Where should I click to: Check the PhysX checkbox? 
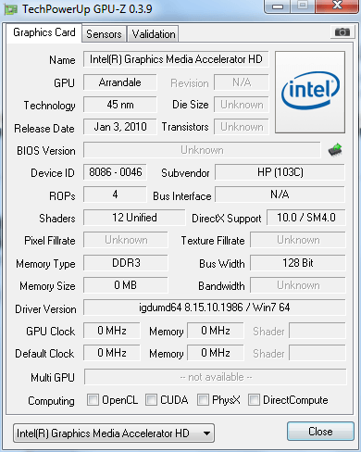[x=203, y=399]
